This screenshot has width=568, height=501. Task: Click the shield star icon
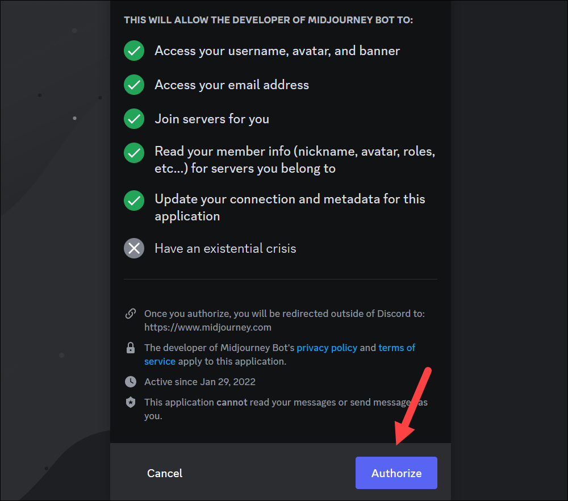[131, 402]
